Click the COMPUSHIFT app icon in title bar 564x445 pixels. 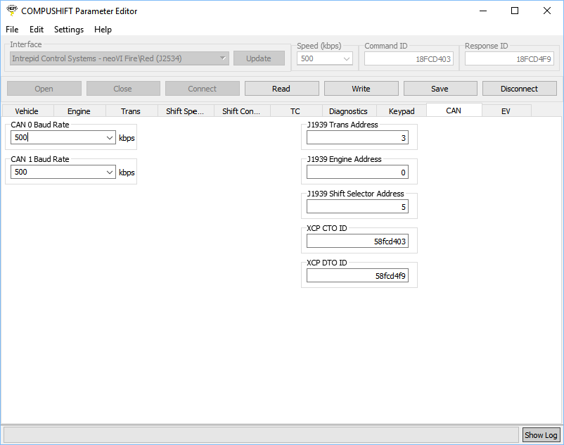coord(11,11)
